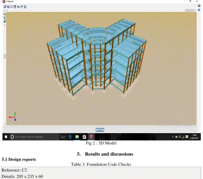The width and height of the screenshot is (203, 179).
Task: Click the button below the 3D viewport
Action: (x=100, y=130)
